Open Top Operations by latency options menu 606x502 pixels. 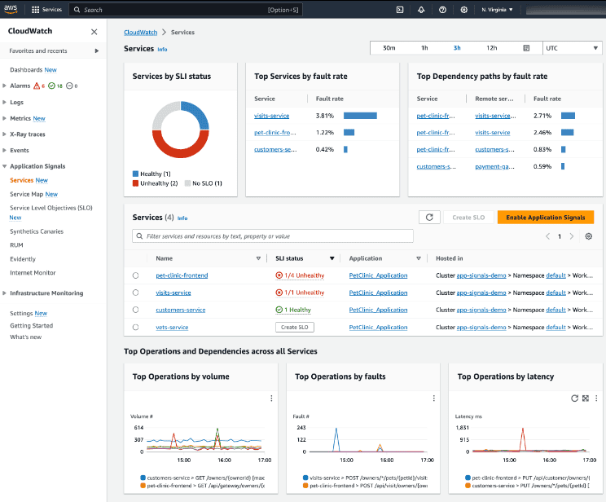tap(596, 399)
